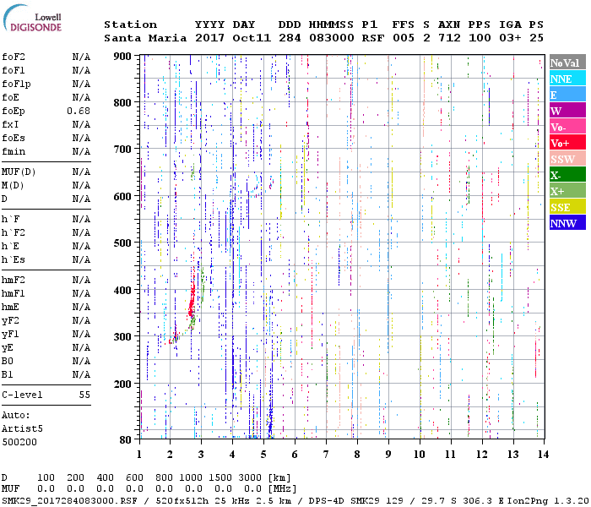Screen dimensions: 591x507
Task: Select the X+ light green legend swatch
Action: click(x=567, y=191)
